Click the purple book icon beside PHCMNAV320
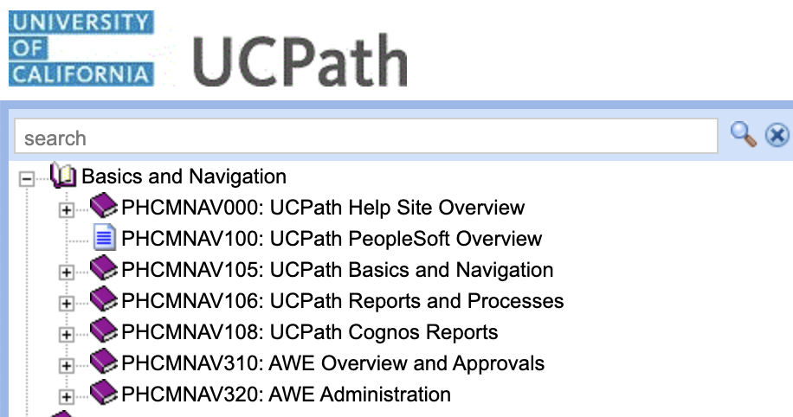Viewport: 793px width, 417px height. pos(104,392)
